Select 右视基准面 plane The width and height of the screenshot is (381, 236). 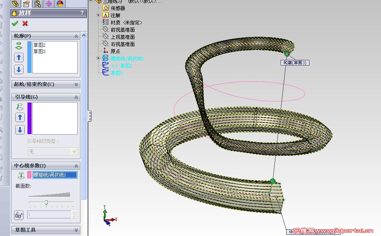(x=122, y=44)
